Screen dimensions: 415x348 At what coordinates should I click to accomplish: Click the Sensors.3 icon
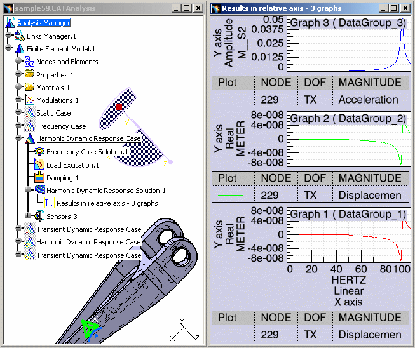click(39, 216)
